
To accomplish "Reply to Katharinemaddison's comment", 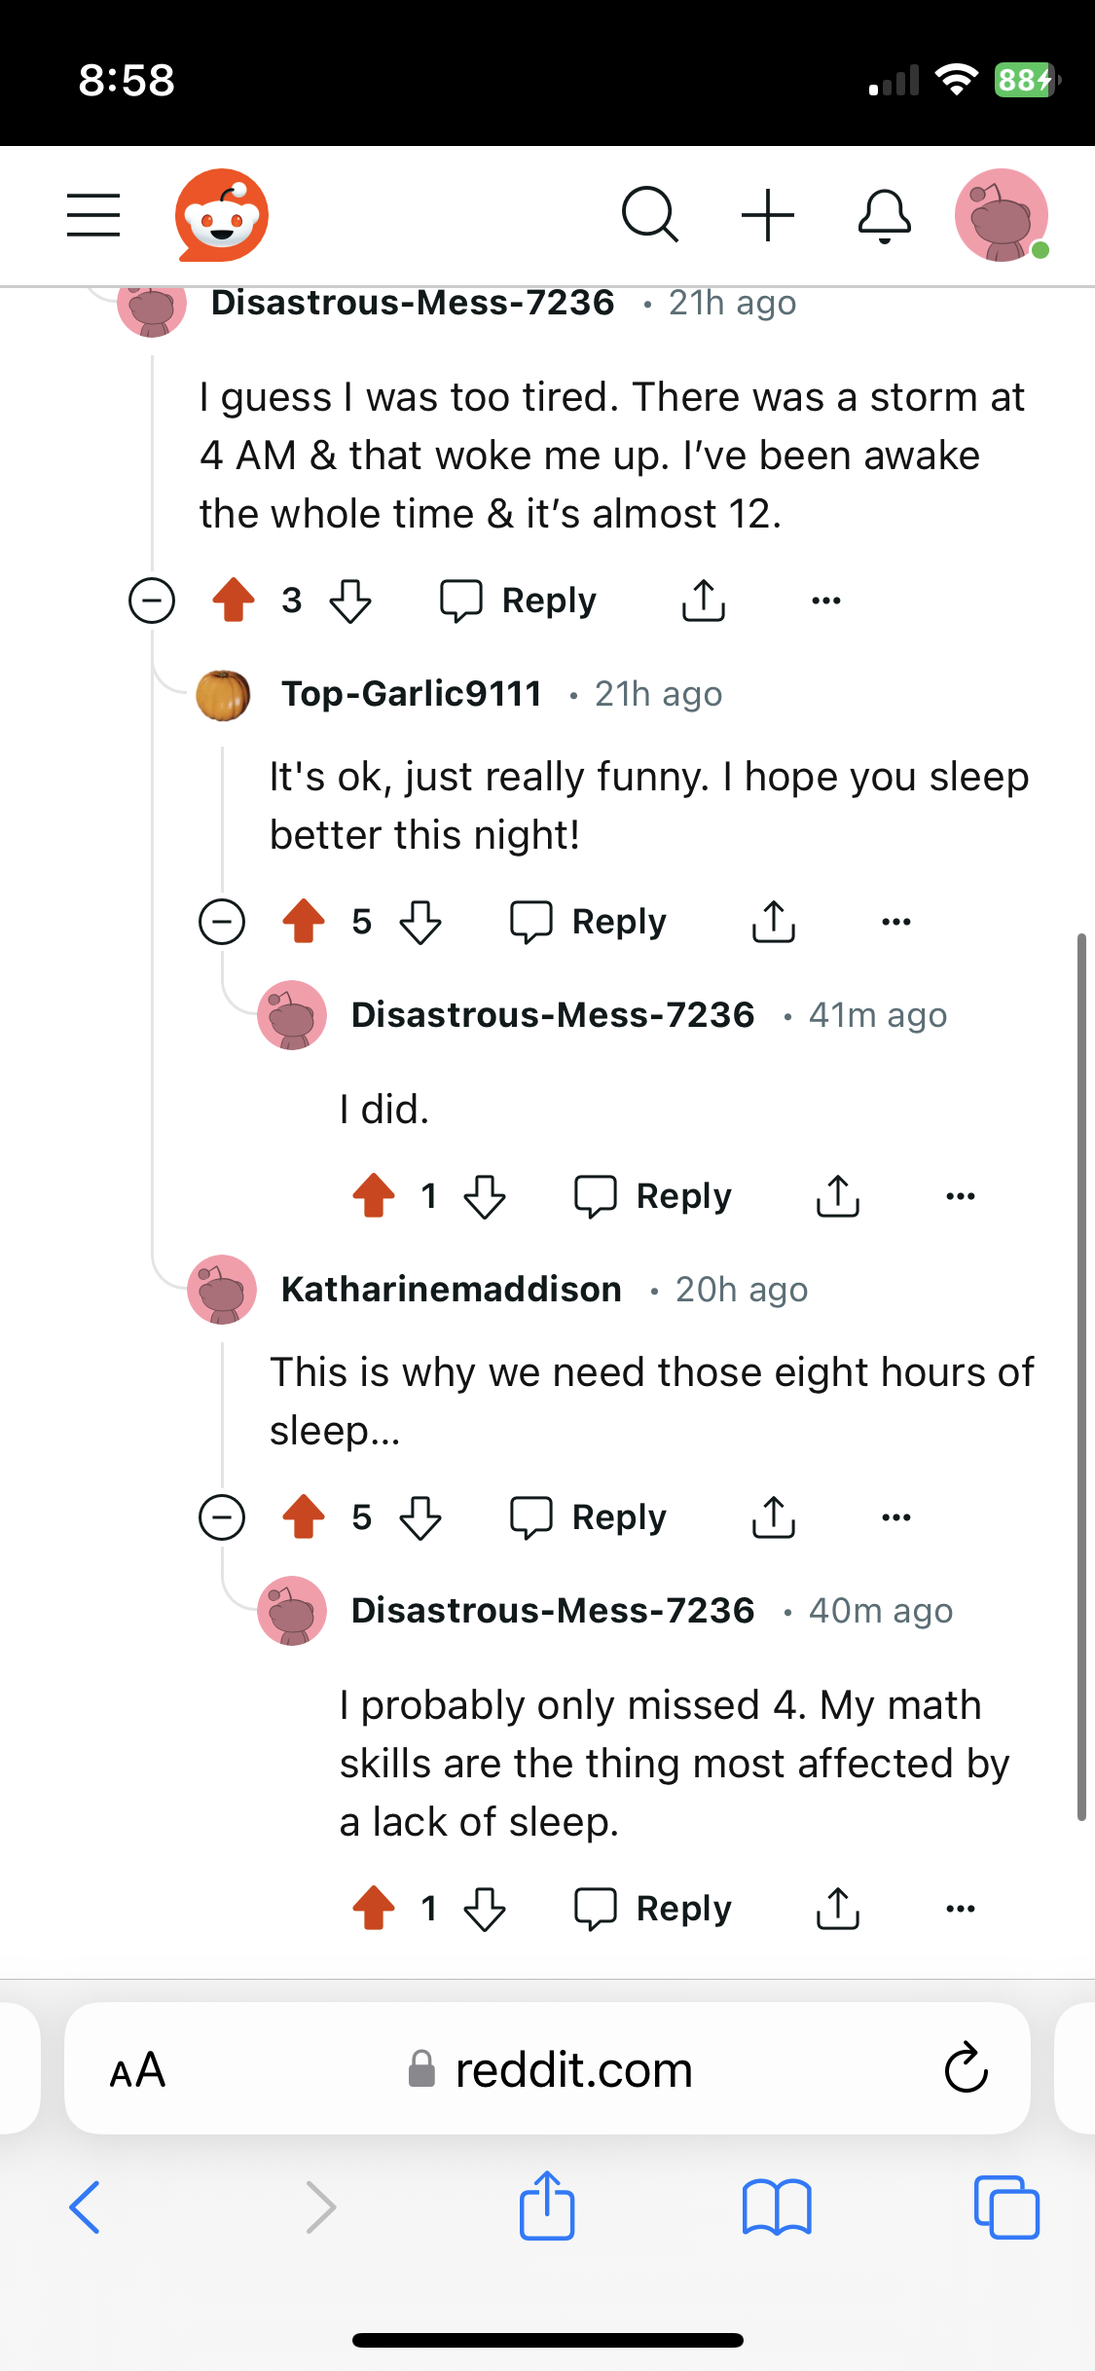I will (x=589, y=1517).
